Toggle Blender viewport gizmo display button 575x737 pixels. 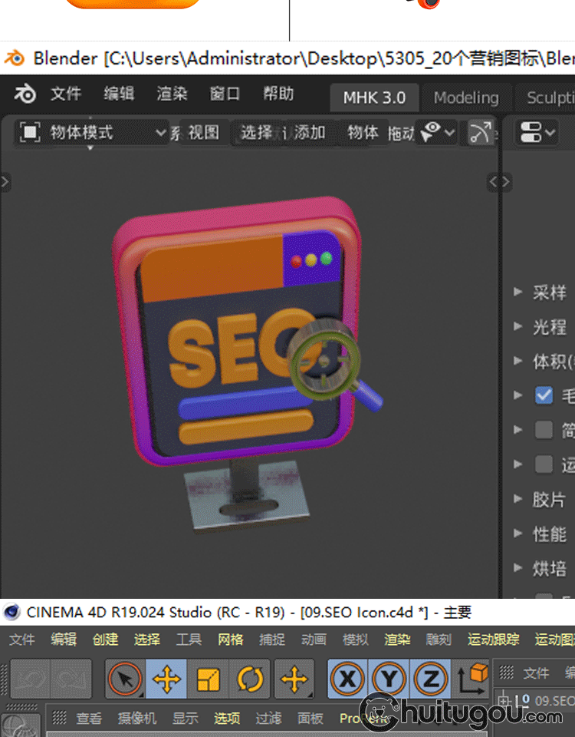pos(481,132)
